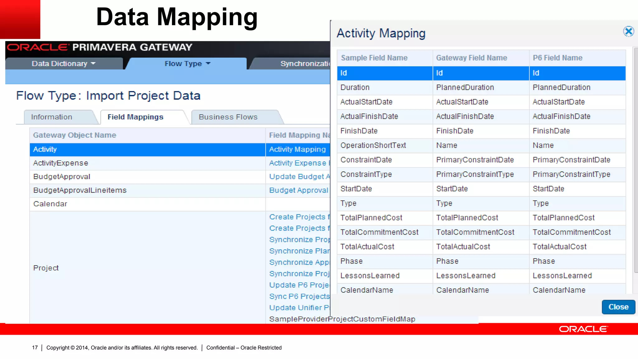Viewport: 638px width, 359px height.
Task: Select FinishDate in P6 Field column
Action: point(578,131)
